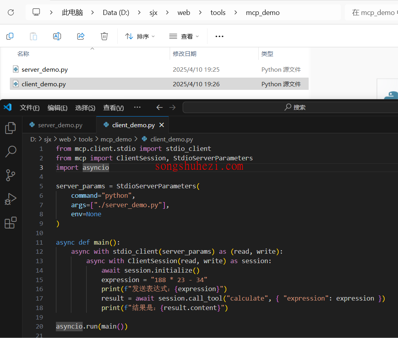This screenshot has height=338, width=398.
Task: Open the 排序 sort dropdown
Action: coord(140,37)
